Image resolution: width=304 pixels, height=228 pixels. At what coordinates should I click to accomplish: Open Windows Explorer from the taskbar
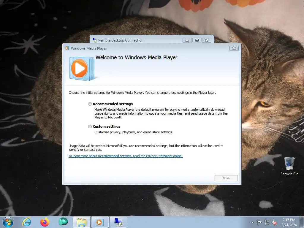click(x=82, y=222)
